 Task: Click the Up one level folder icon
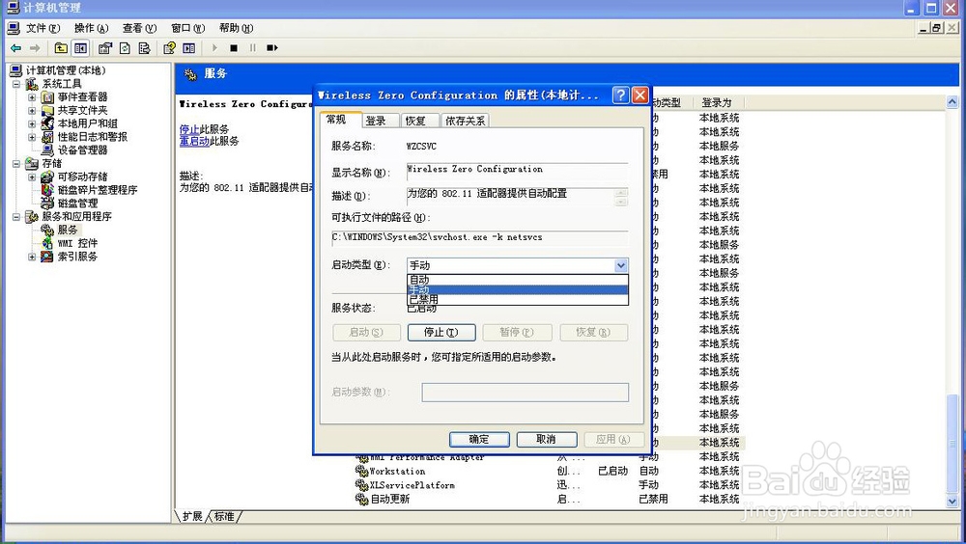pyautogui.click(x=60, y=48)
